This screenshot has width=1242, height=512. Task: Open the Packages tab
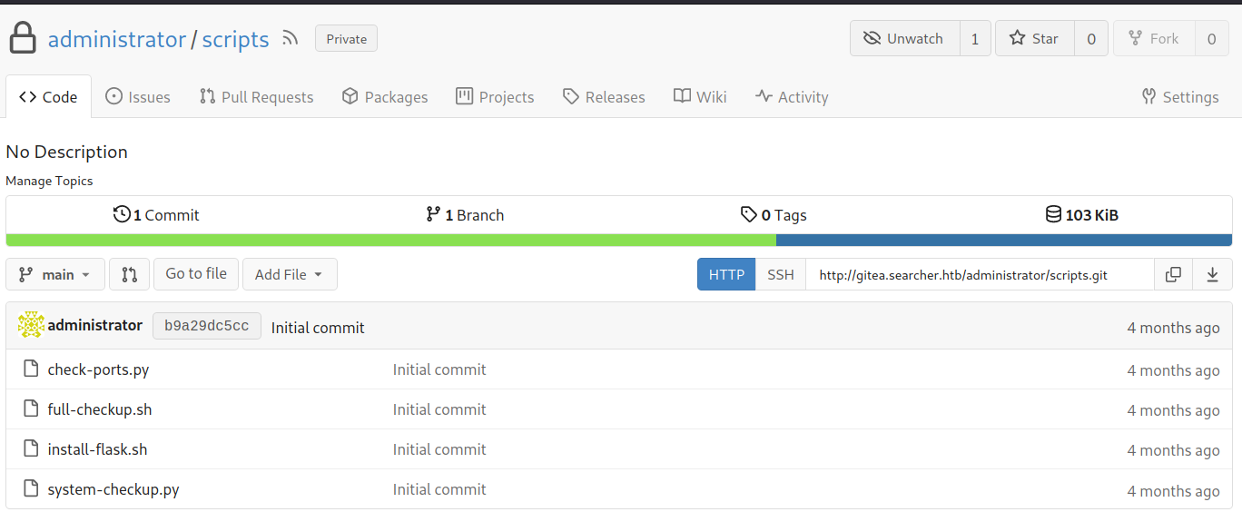pos(385,97)
